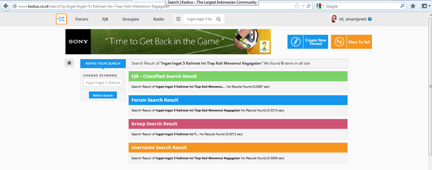Open the Hi, smartprett profile link
432x170 pixels.
tap(353, 19)
